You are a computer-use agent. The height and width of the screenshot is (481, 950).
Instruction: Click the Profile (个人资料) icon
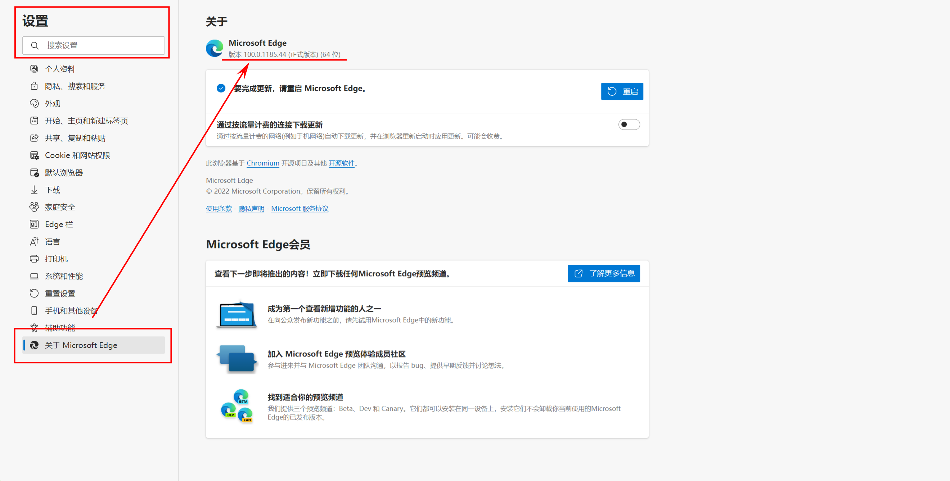(x=34, y=69)
